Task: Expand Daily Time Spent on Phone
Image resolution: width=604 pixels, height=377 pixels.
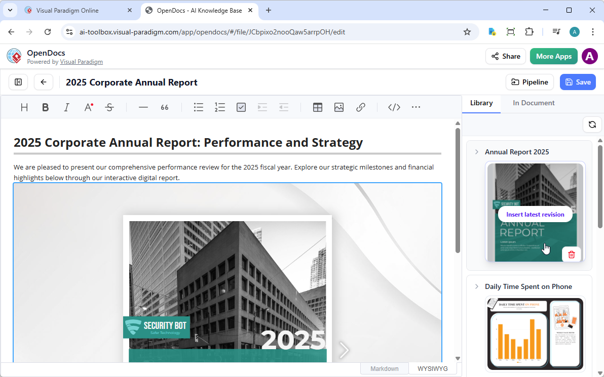Action: pyautogui.click(x=477, y=286)
